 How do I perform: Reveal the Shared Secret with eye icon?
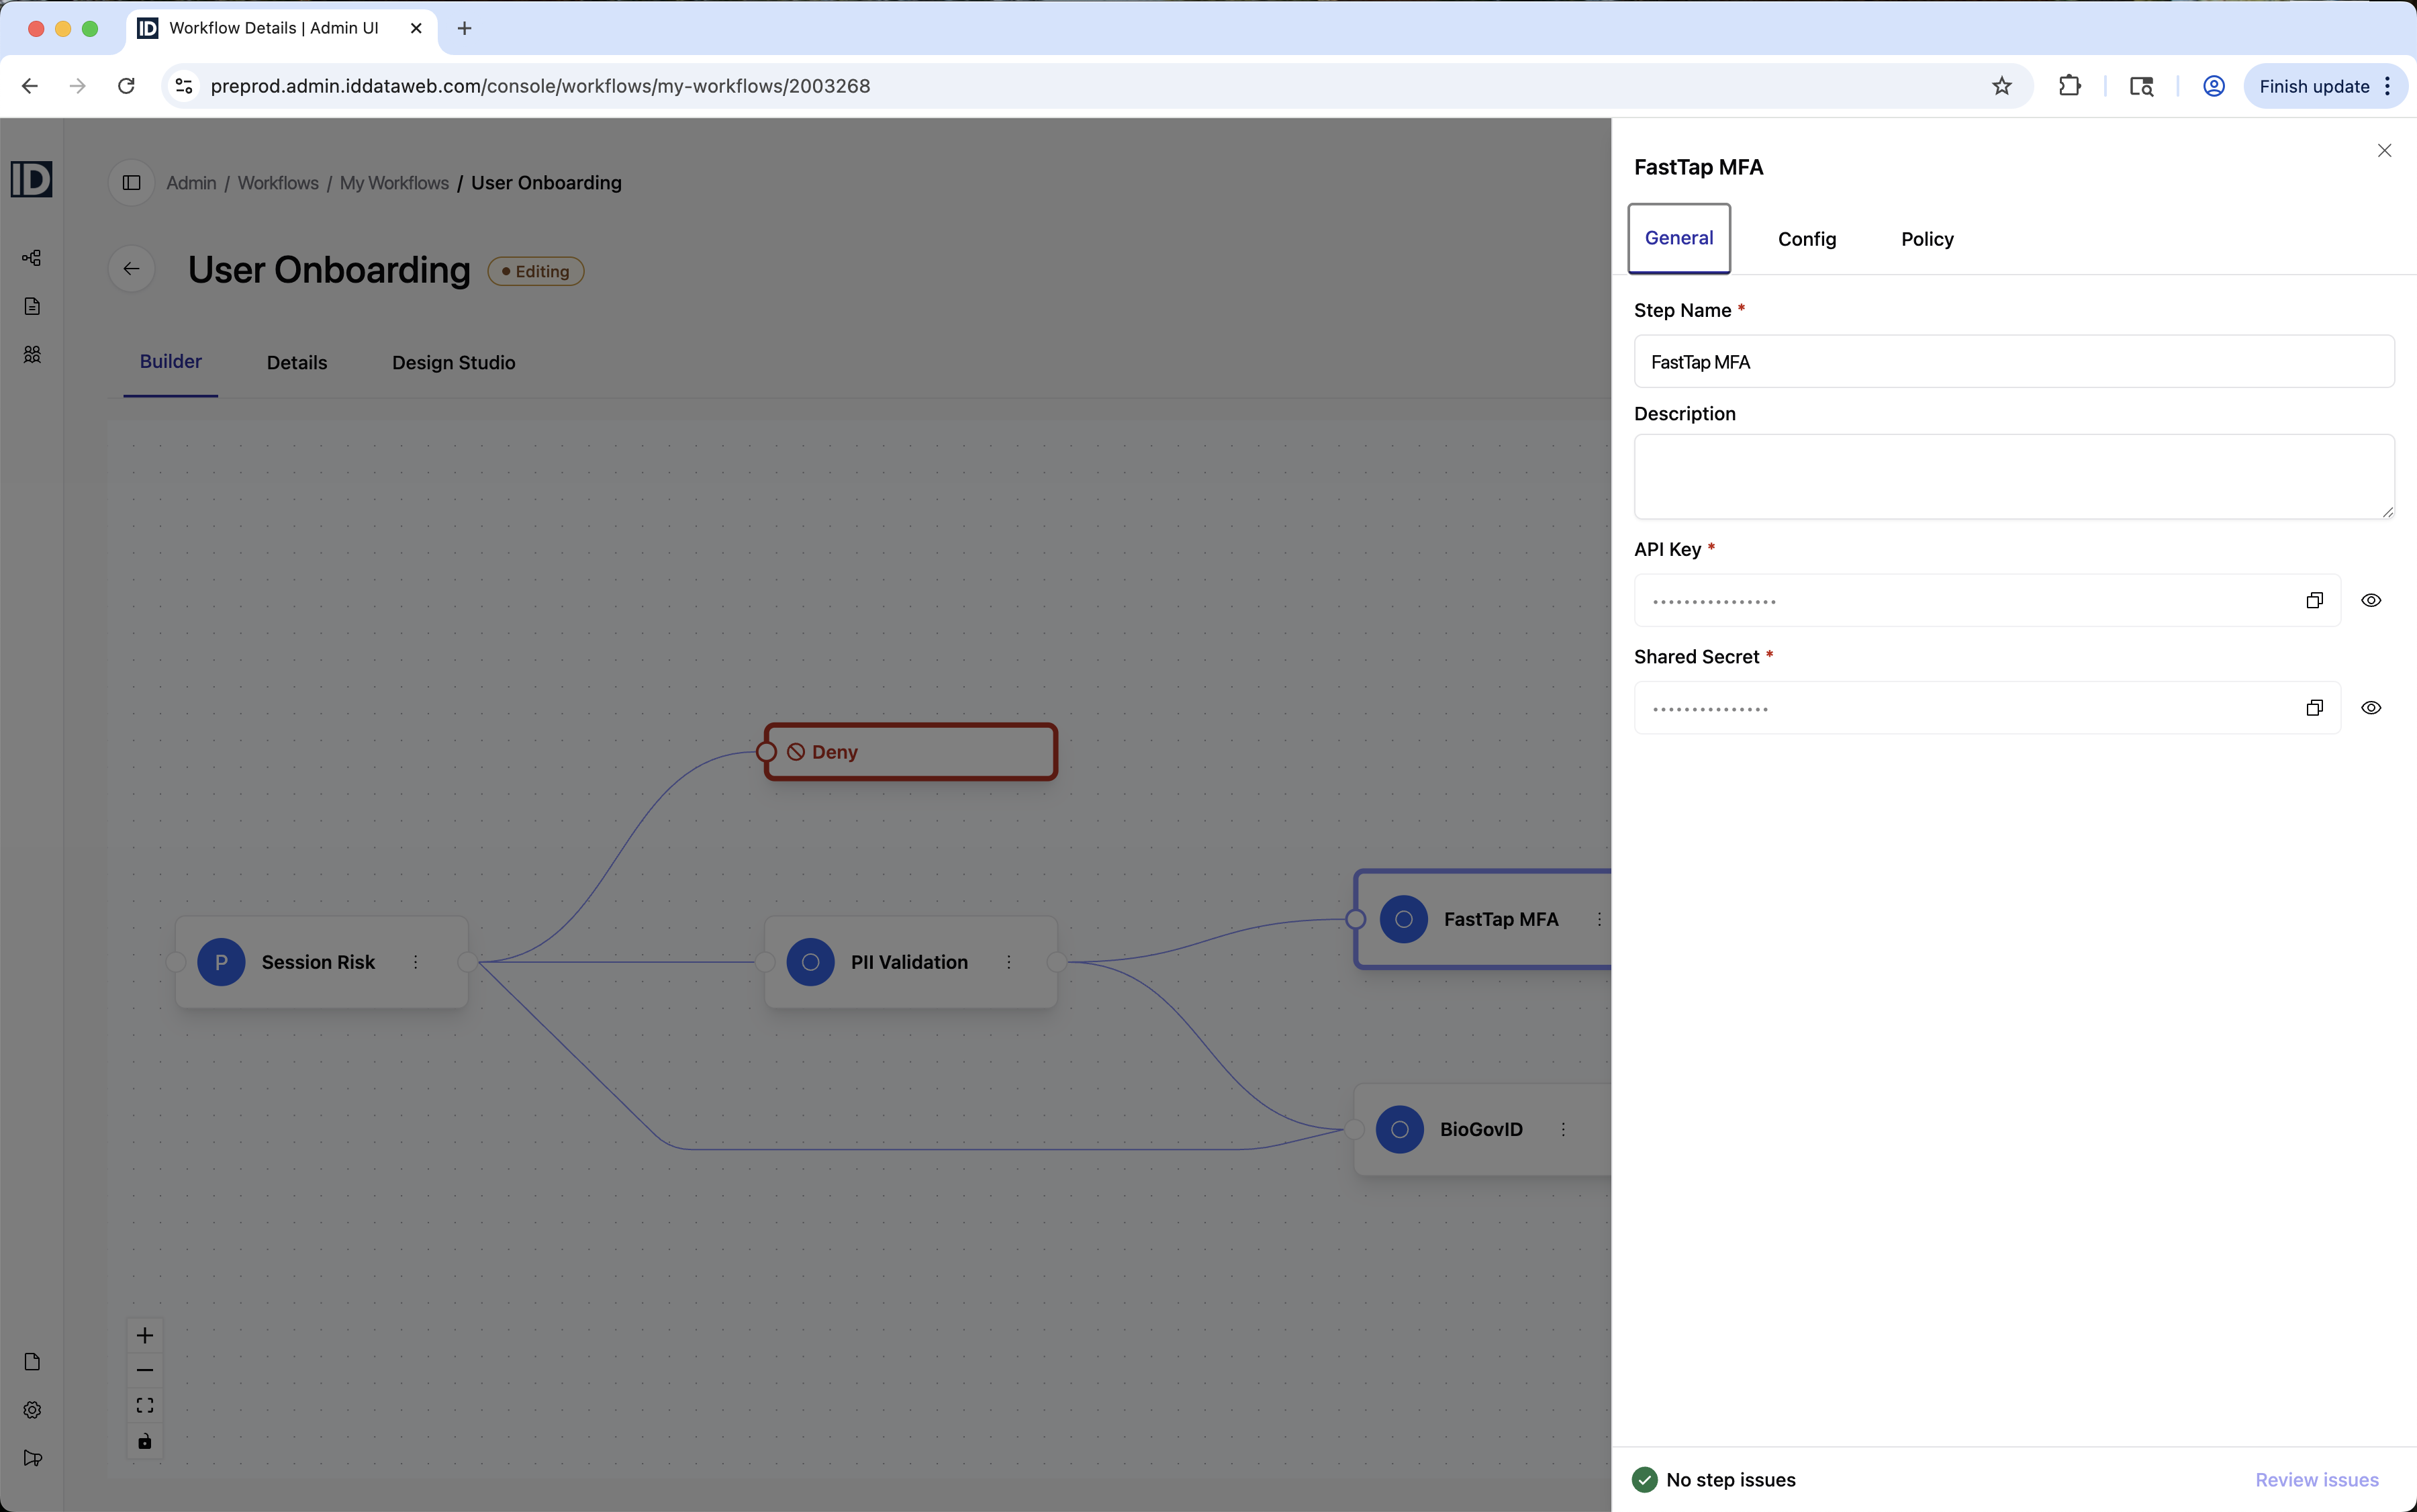(2371, 708)
